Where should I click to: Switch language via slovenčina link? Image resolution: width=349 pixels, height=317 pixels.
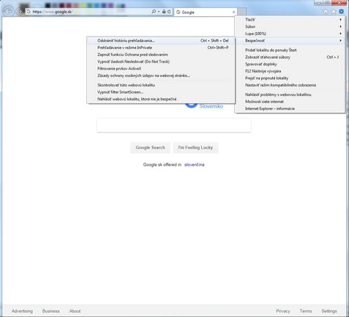click(194, 165)
